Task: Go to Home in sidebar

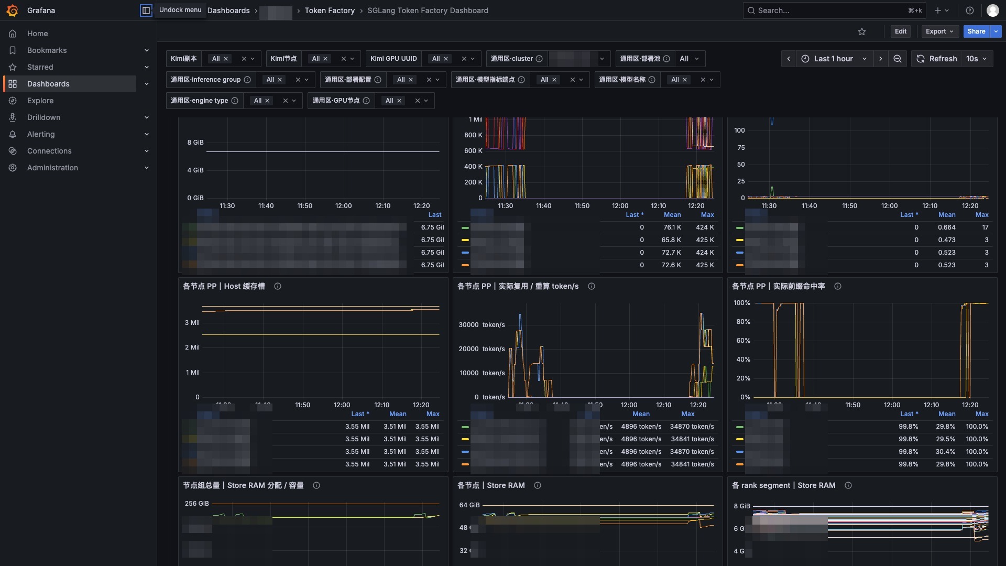Action: 38,34
